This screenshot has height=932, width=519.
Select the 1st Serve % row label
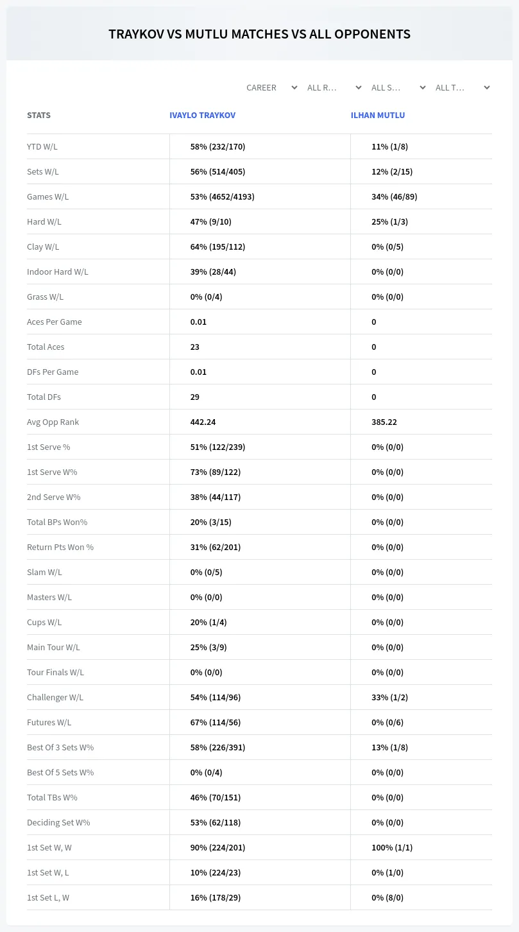click(x=49, y=447)
